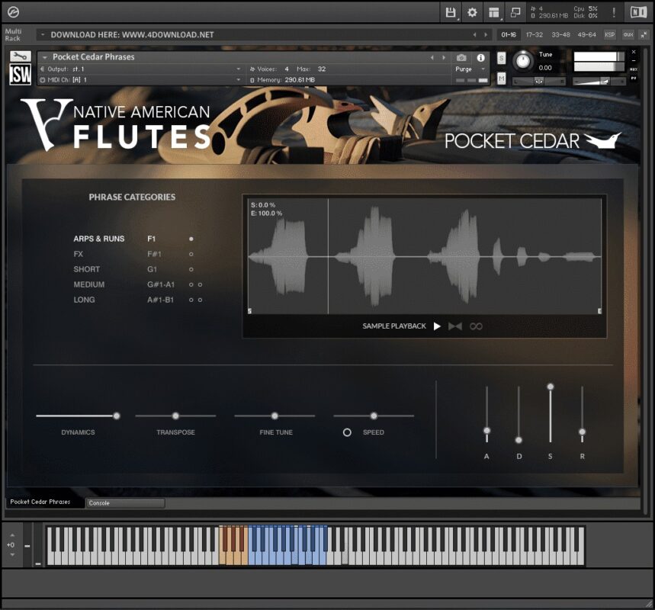
Task: Click the wrench icon to edit instrument
Action: click(21, 57)
